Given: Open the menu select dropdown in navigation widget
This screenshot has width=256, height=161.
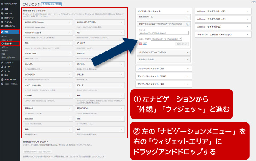Looking at the screenshot, I should point(166,39).
